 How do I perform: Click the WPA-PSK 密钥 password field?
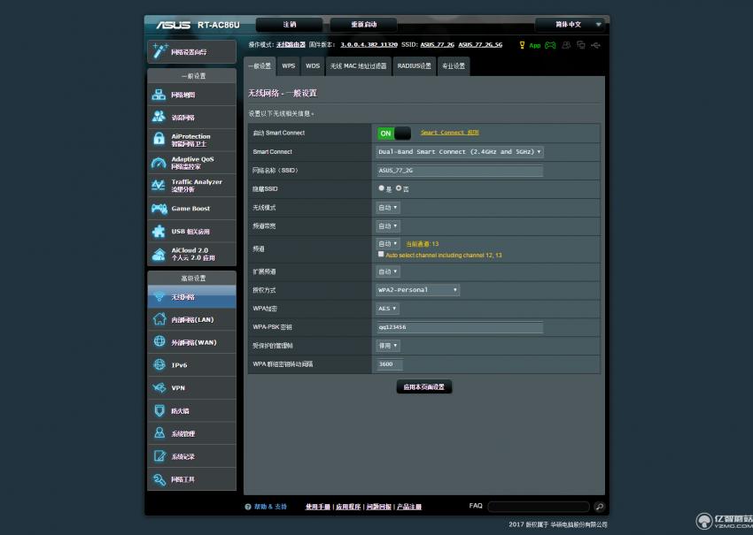click(x=459, y=326)
